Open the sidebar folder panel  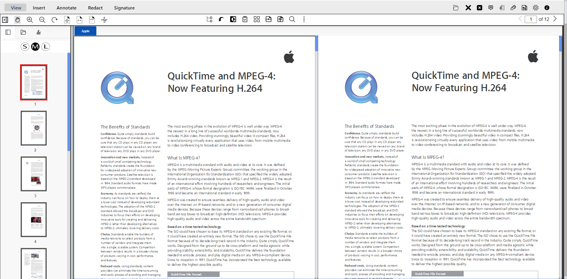pos(23,32)
